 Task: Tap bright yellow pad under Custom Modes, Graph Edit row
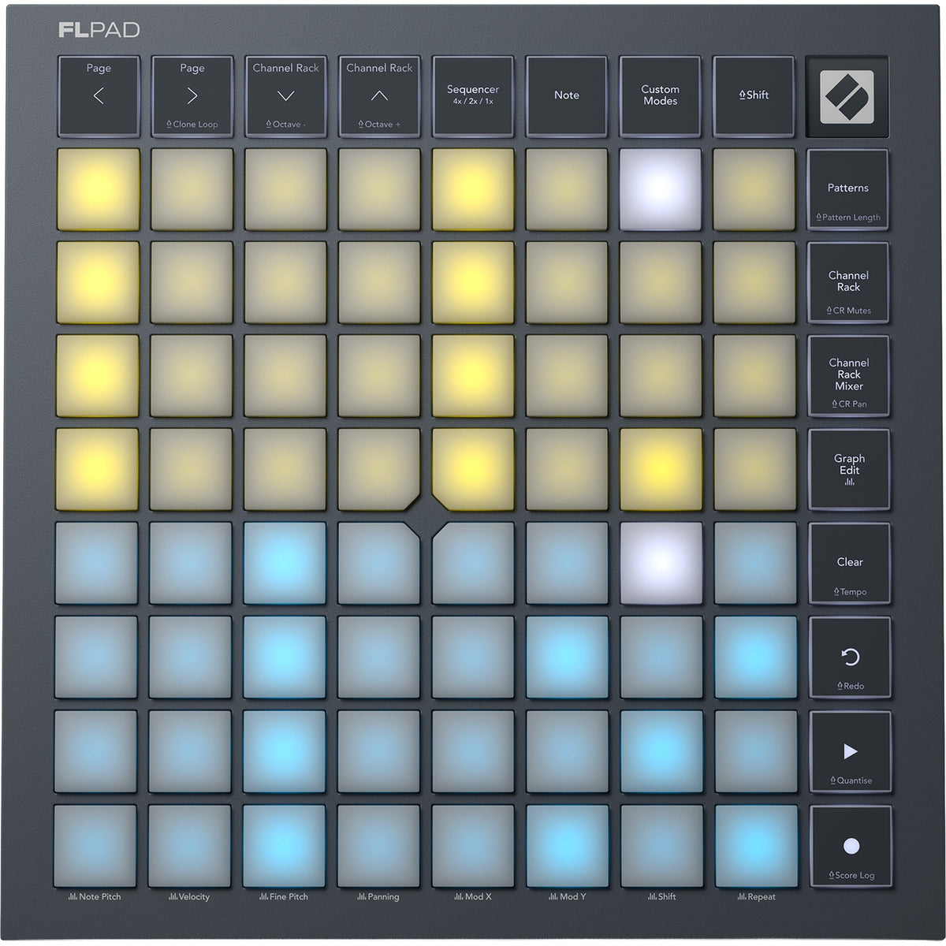[x=661, y=470]
